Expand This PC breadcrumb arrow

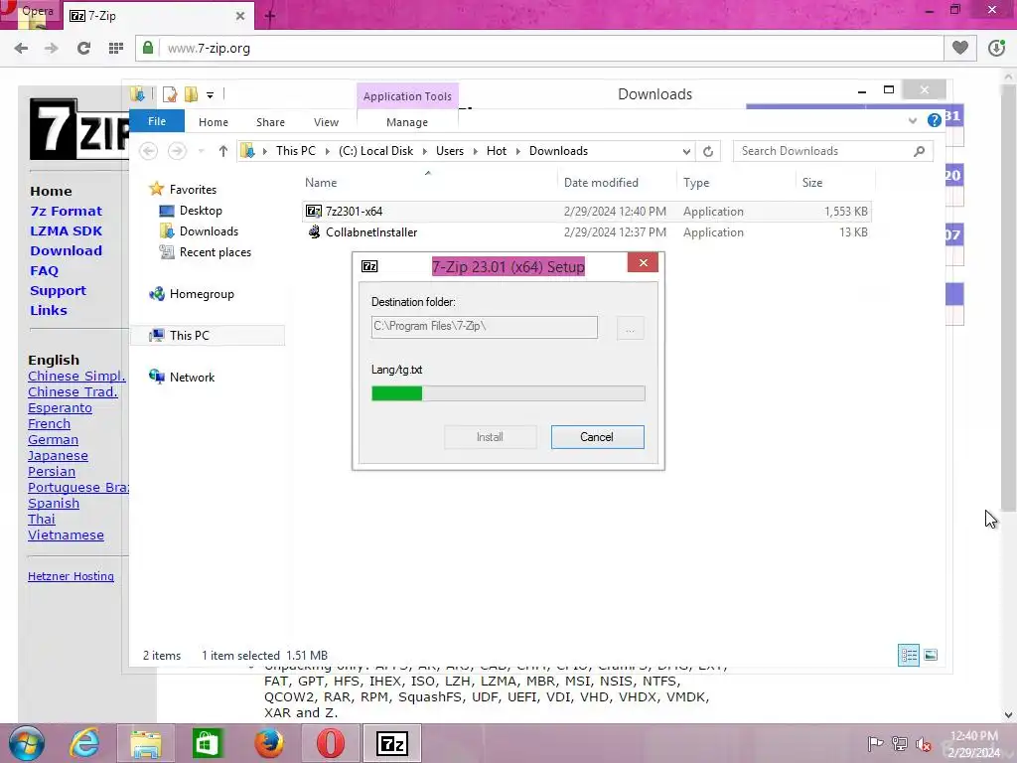pos(327,151)
